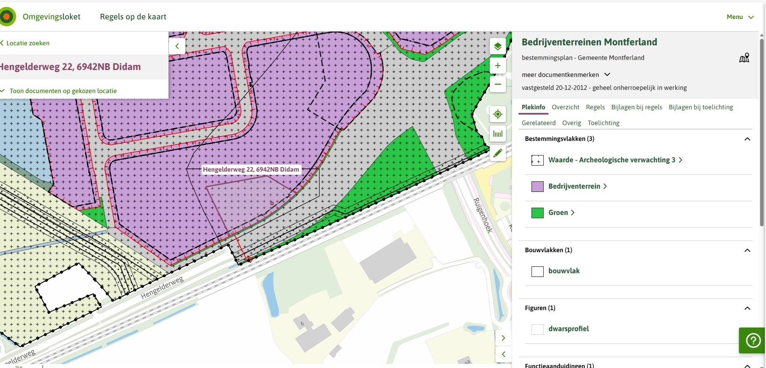Open Waarde - Archeologische verwachting 3 link
This screenshot has width=766, height=368.
pyautogui.click(x=612, y=160)
